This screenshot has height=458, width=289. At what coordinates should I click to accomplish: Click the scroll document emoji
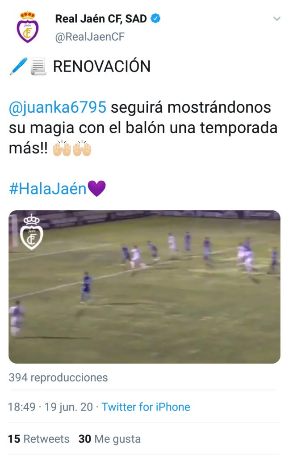tap(38, 67)
